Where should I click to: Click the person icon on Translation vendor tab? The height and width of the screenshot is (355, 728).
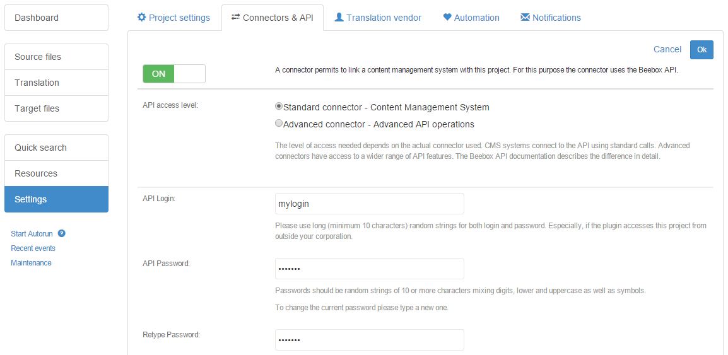(339, 18)
